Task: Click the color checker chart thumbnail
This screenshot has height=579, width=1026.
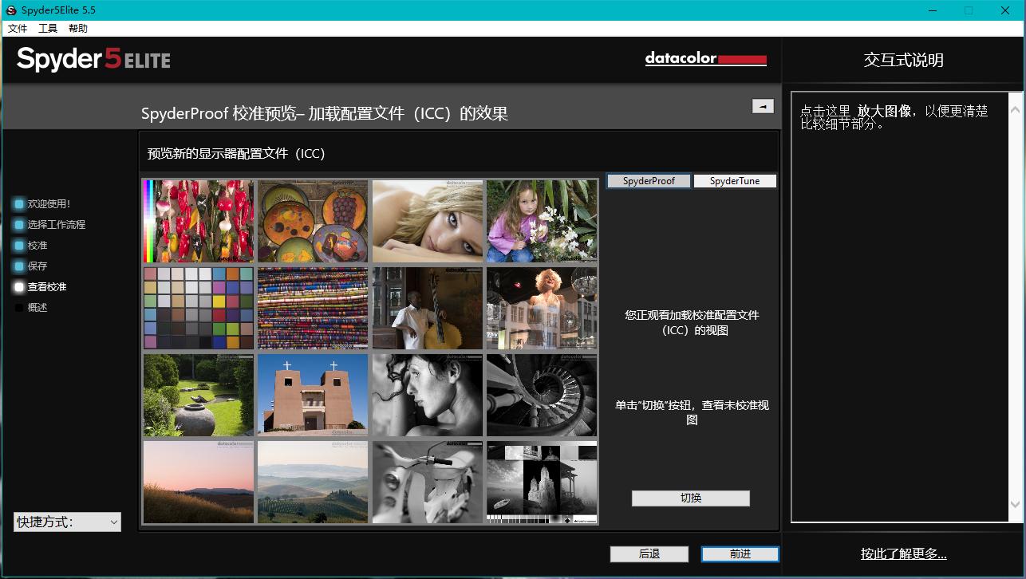Action: (198, 309)
